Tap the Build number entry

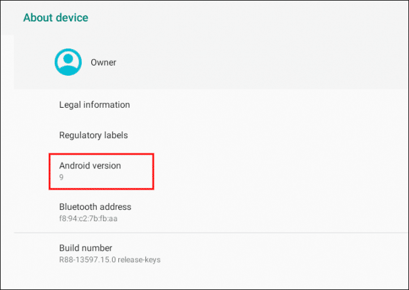[x=86, y=248]
